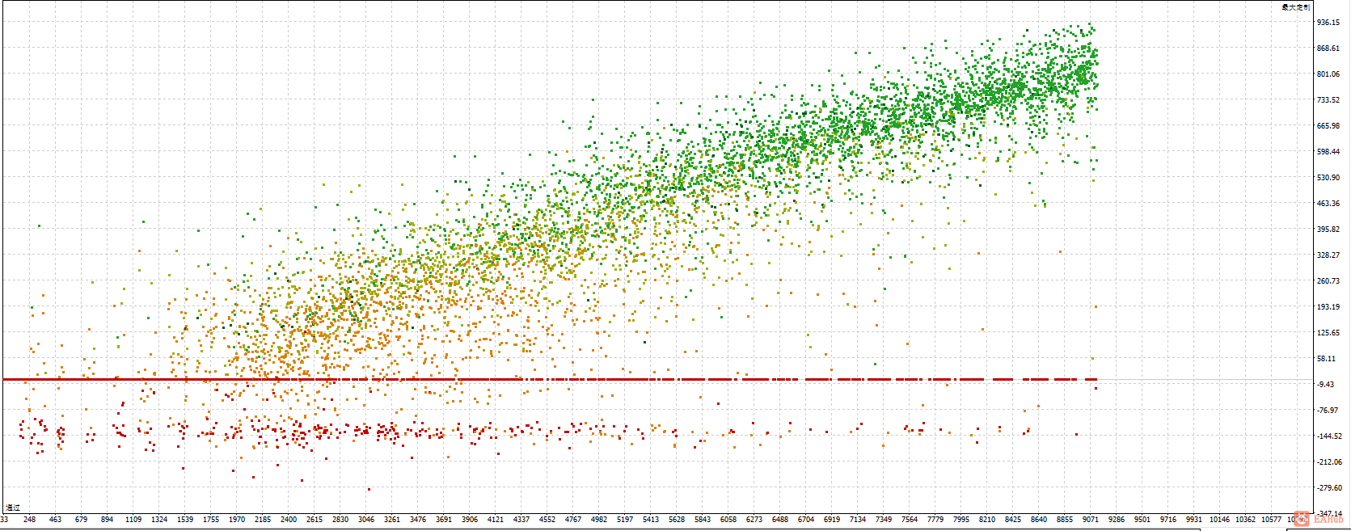The width and height of the screenshot is (1351, 531).
Task: Click the 5197 X-axis label
Action: pyautogui.click(x=625, y=520)
